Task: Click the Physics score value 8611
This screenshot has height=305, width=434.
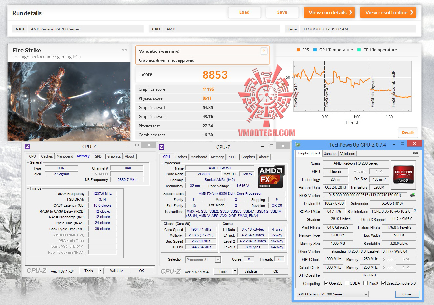Action: tap(207, 98)
